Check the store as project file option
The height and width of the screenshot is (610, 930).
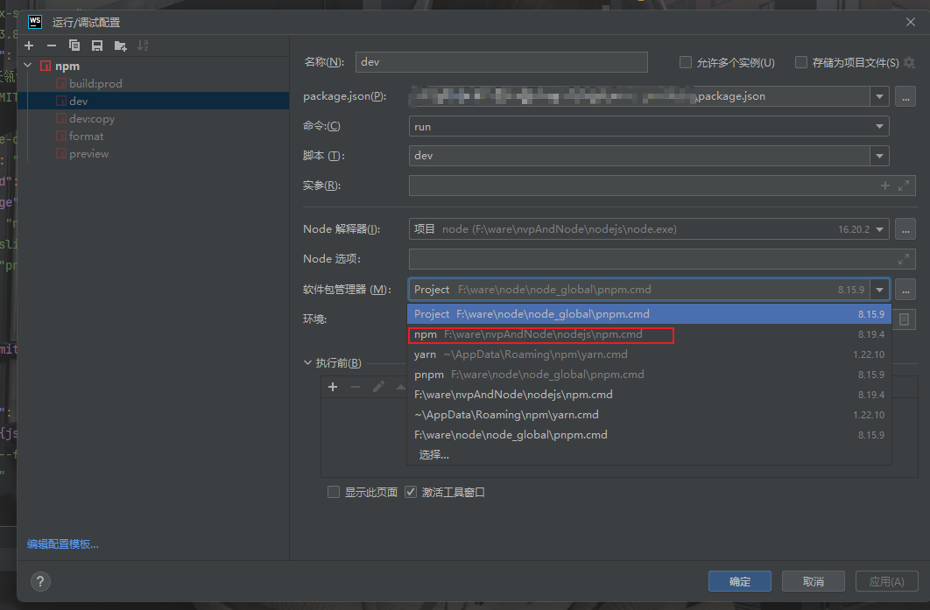pyautogui.click(x=801, y=61)
